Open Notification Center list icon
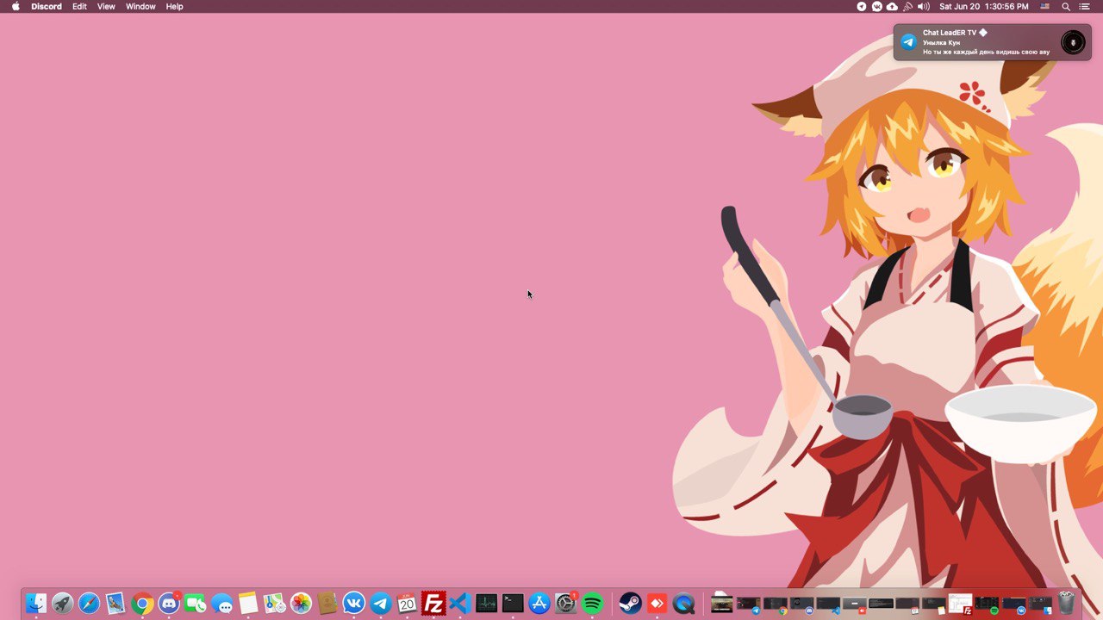Viewport: 1103px width, 620px height. point(1084,6)
